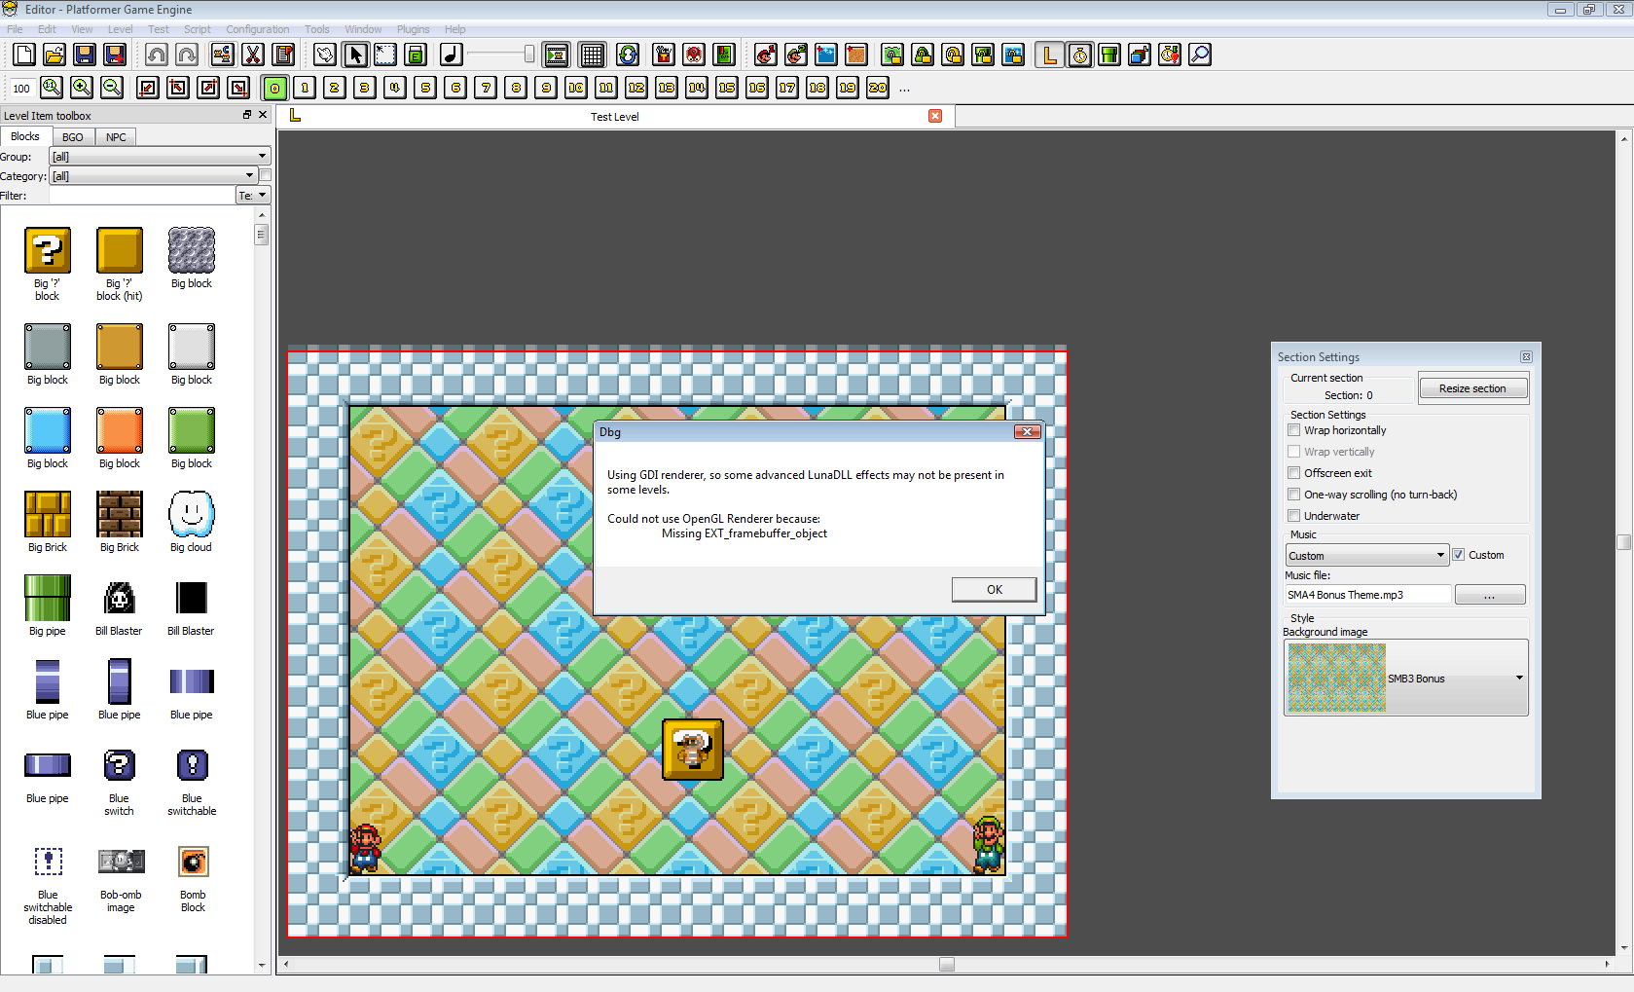Close the Section Settings panel
This screenshot has width=1634, height=992.
pyautogui.click(x=1526, y=357)
